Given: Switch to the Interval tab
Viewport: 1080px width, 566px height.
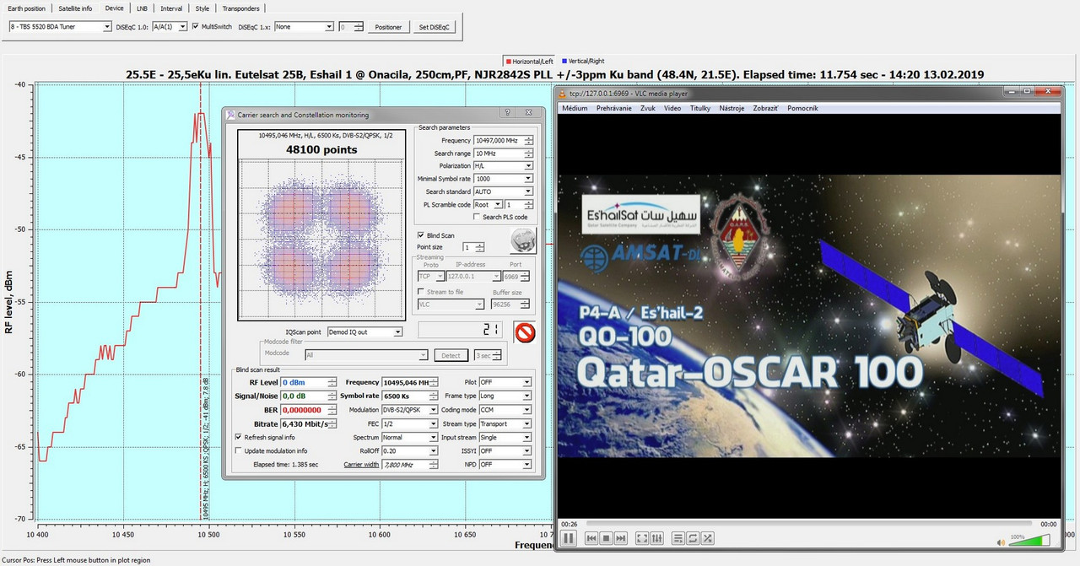Looking at the screenshot, I should click(171, 8).
